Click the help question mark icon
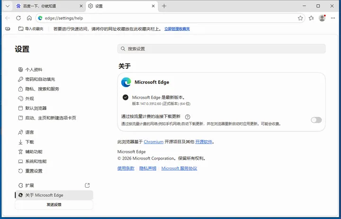Viewport: 341px width, 219px height. coord(188,117)
